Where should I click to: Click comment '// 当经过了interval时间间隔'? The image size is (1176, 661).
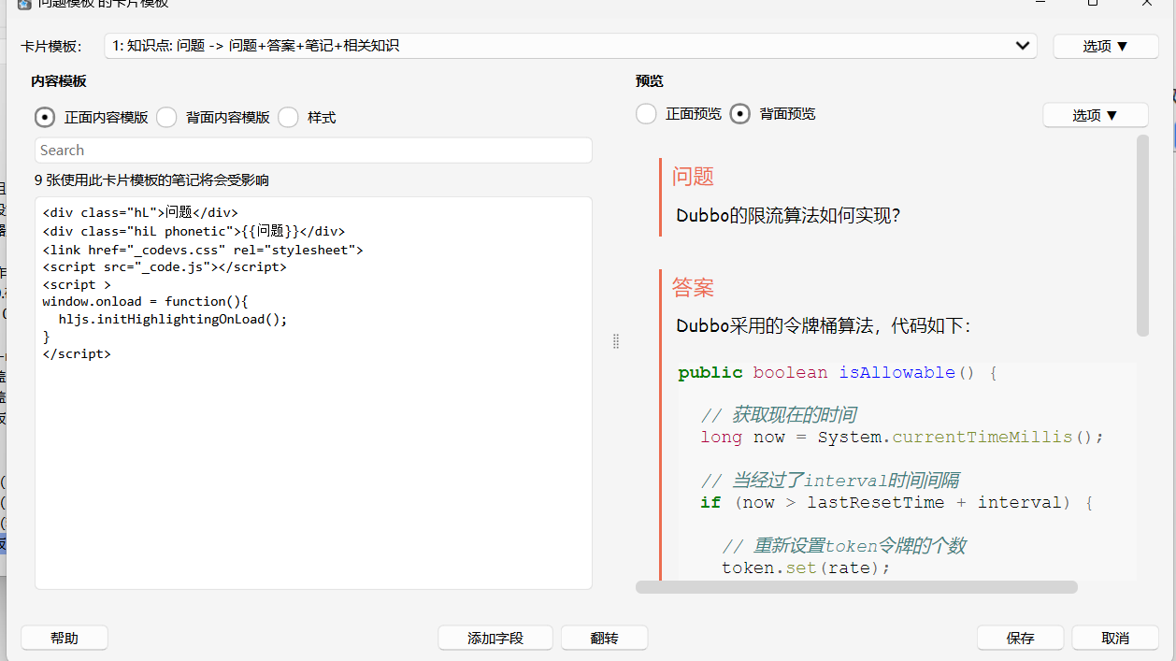(x=830, y=481)
